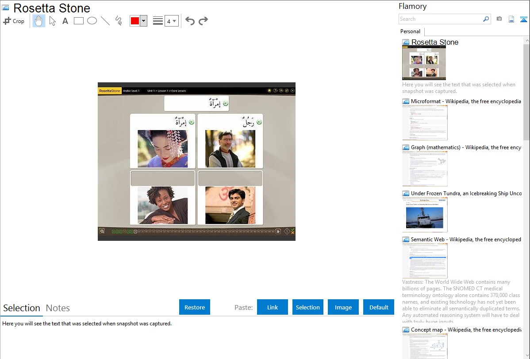The height and width of the screenshot is (359, 530).
Task: Redo the last edit
Action: (x=203, y=21)
